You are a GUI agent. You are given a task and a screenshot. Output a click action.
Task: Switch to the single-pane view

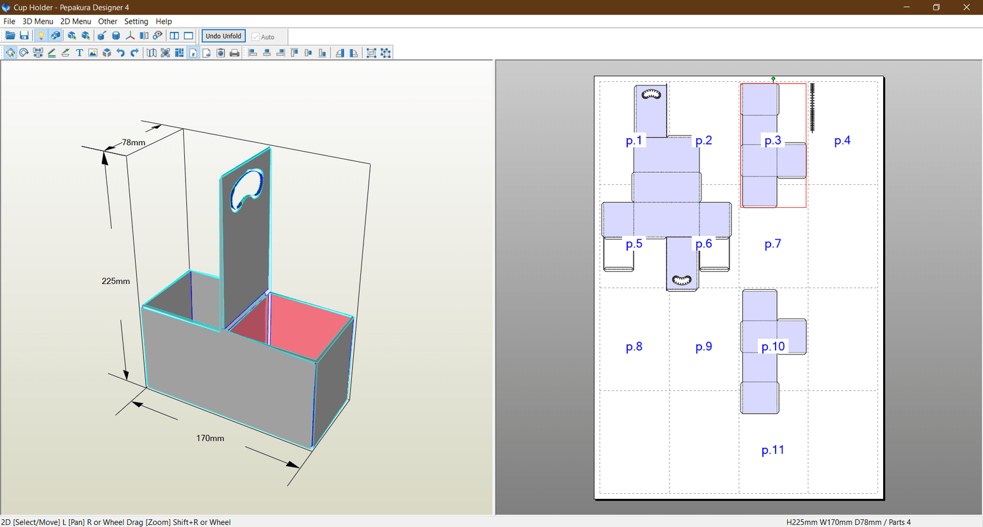(x=188, y=36)
